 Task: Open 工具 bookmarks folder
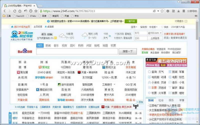click(7, 16)
